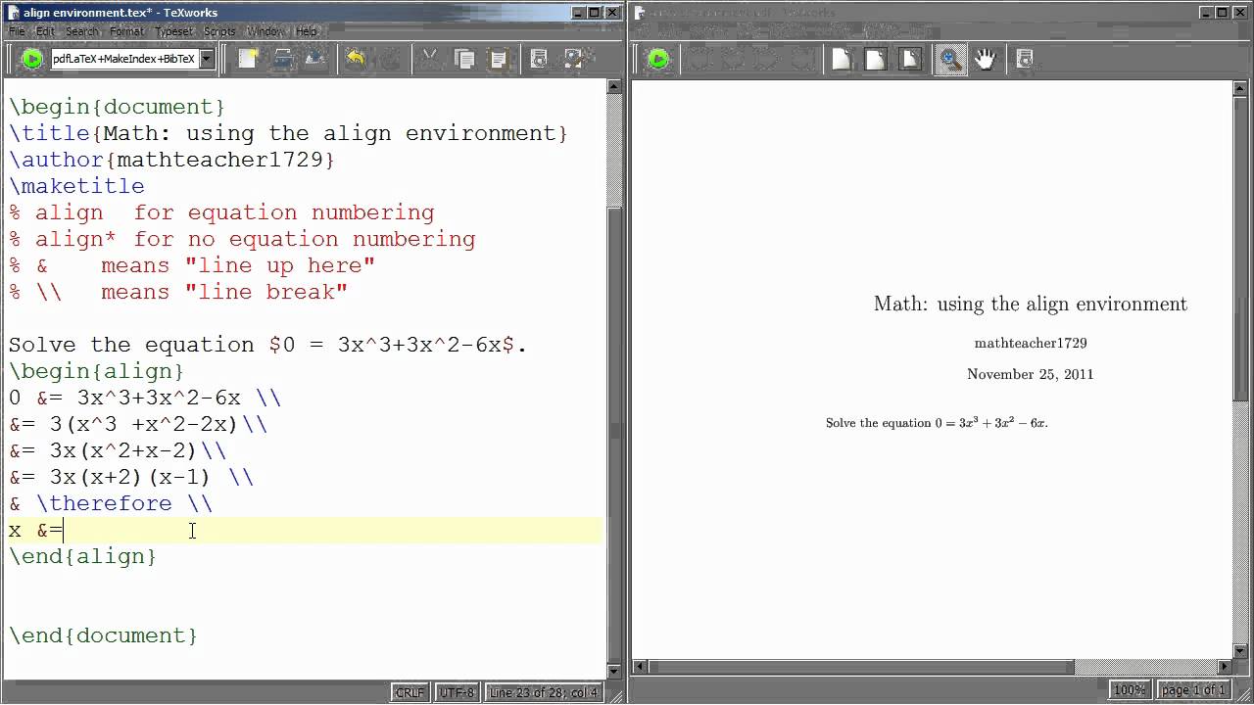The image size is (1254, 705).
Task: Click Fit to window icon in preview
Action: [x=910, y=59]
